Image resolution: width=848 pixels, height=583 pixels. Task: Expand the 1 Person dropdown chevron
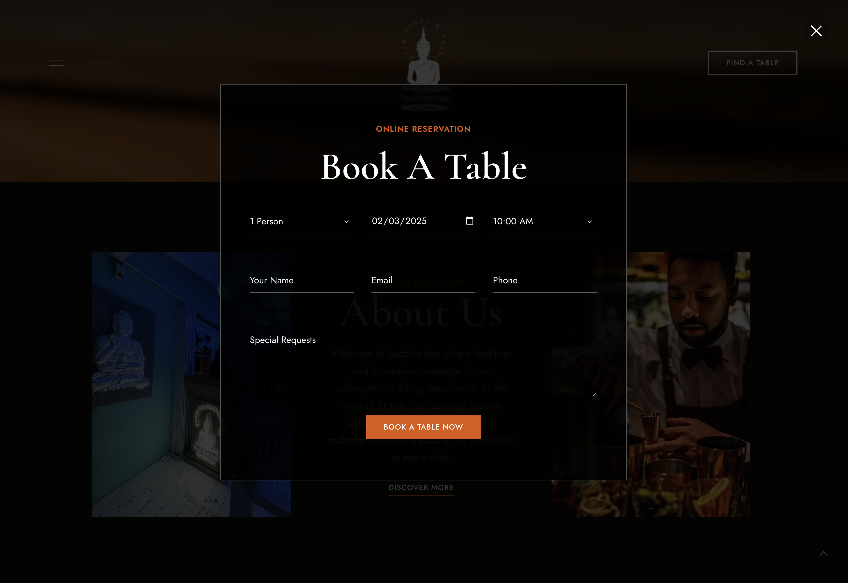(346, 221)
